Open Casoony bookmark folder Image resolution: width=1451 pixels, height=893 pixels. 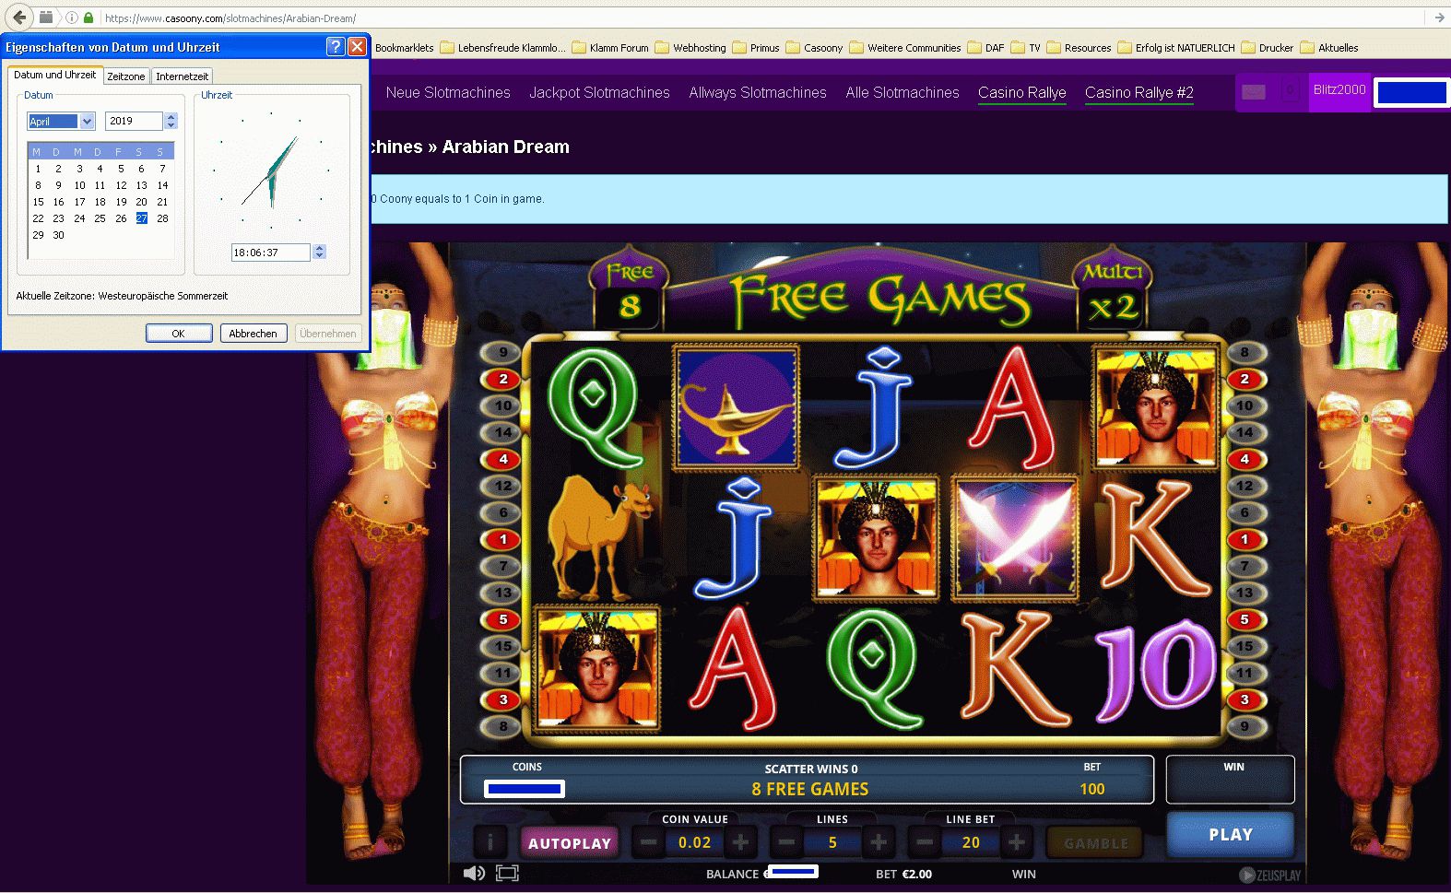coord(814,48)
